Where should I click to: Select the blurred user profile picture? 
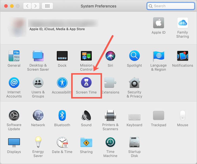point(18,27)
